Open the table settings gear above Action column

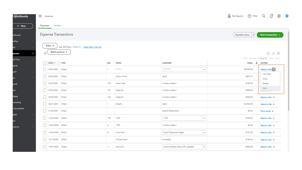tap(278, 53)
